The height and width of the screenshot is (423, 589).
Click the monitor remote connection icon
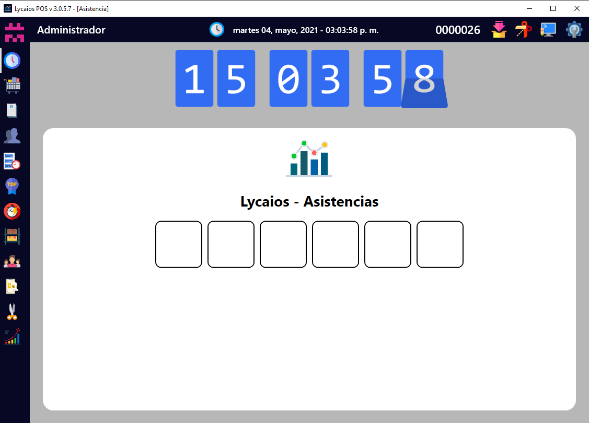(x=548, y=30)
